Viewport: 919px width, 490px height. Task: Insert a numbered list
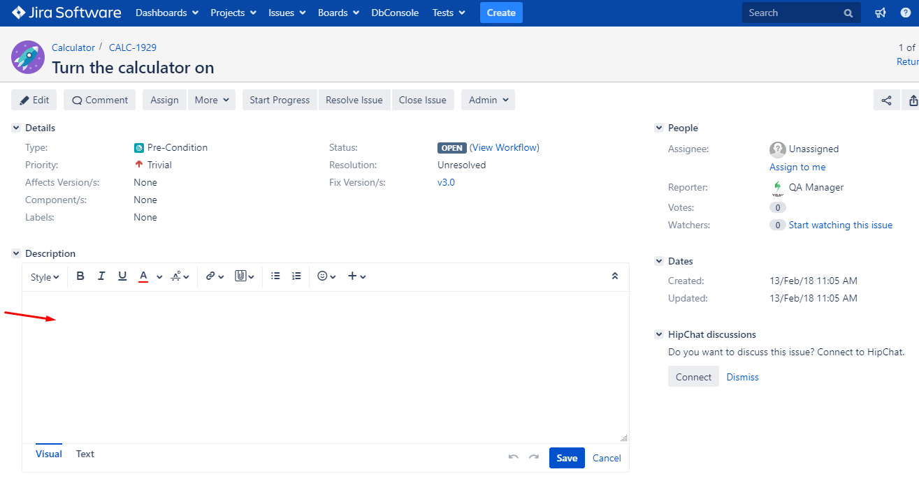(x=296, y=276)
